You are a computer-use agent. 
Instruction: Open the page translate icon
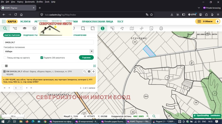click(147, 15)
